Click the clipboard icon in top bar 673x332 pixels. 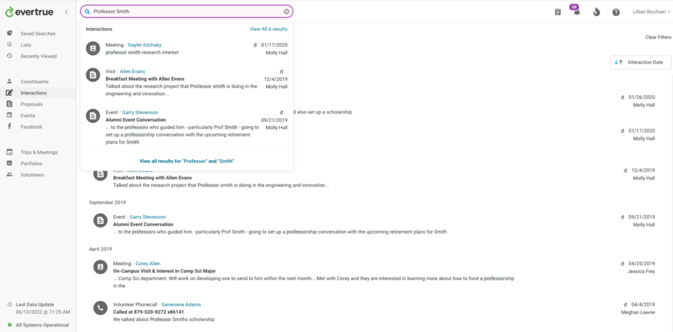558,12
